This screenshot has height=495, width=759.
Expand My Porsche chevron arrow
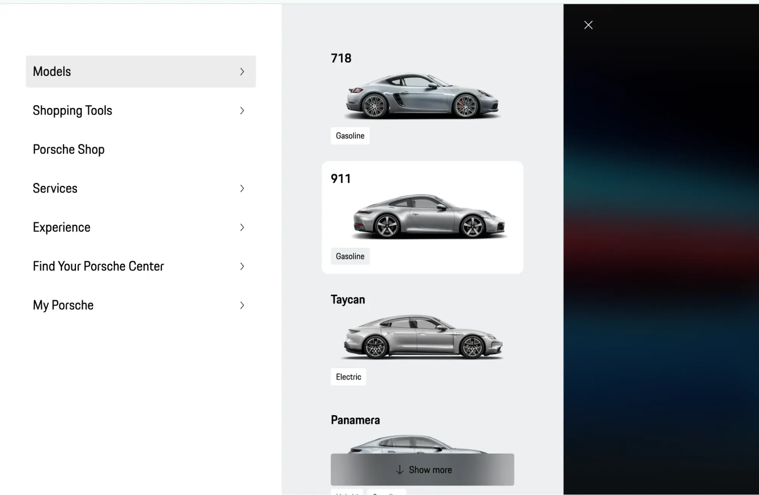242,305
